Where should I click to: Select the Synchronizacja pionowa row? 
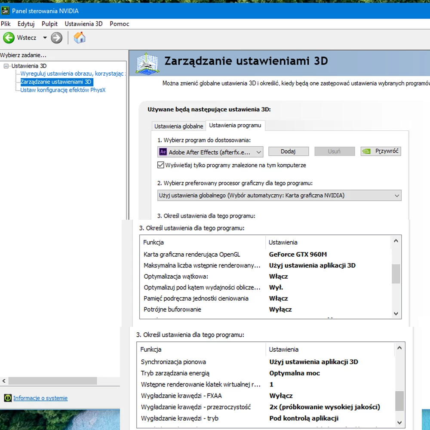[266, 362]
